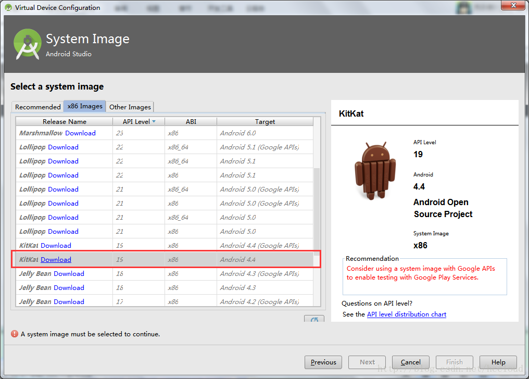Click the disabled Next button

(367, 362)
